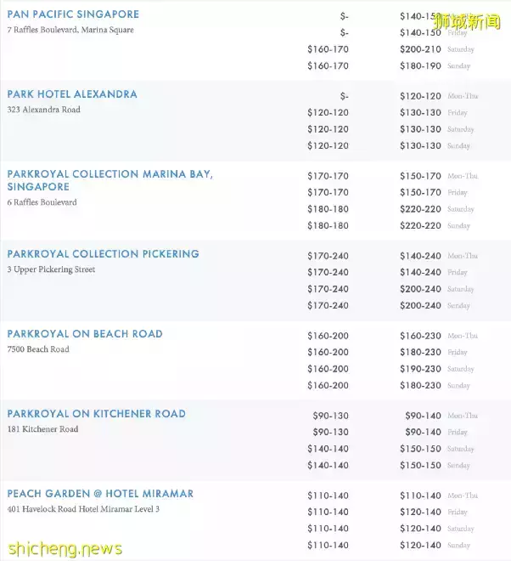Open Parkroyal Collection Pickering hotel title
Screen dimensions: 511x561
click(103, 254)
